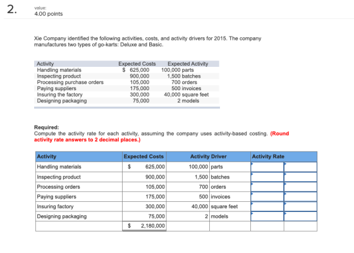Select Inspecting product first activity rate field
The width and height of the screenshot is (354, 253).
pyautogui.click(x=267, y=177)
